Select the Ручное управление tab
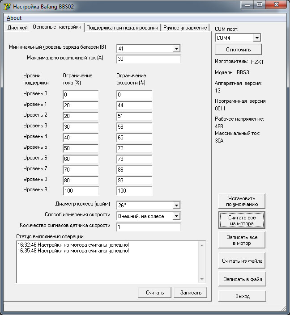The height and width of the screenshot is (315, 290). 185,28
